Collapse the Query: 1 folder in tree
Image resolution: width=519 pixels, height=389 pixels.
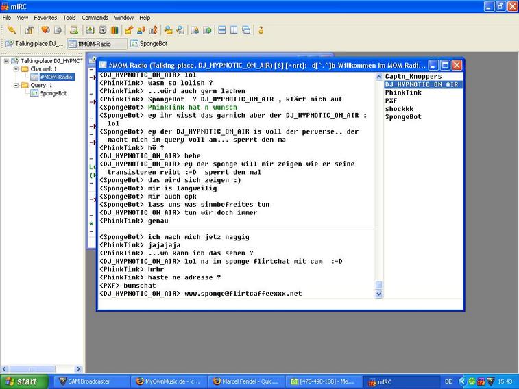pyautogui.click(x=16, y=86)
